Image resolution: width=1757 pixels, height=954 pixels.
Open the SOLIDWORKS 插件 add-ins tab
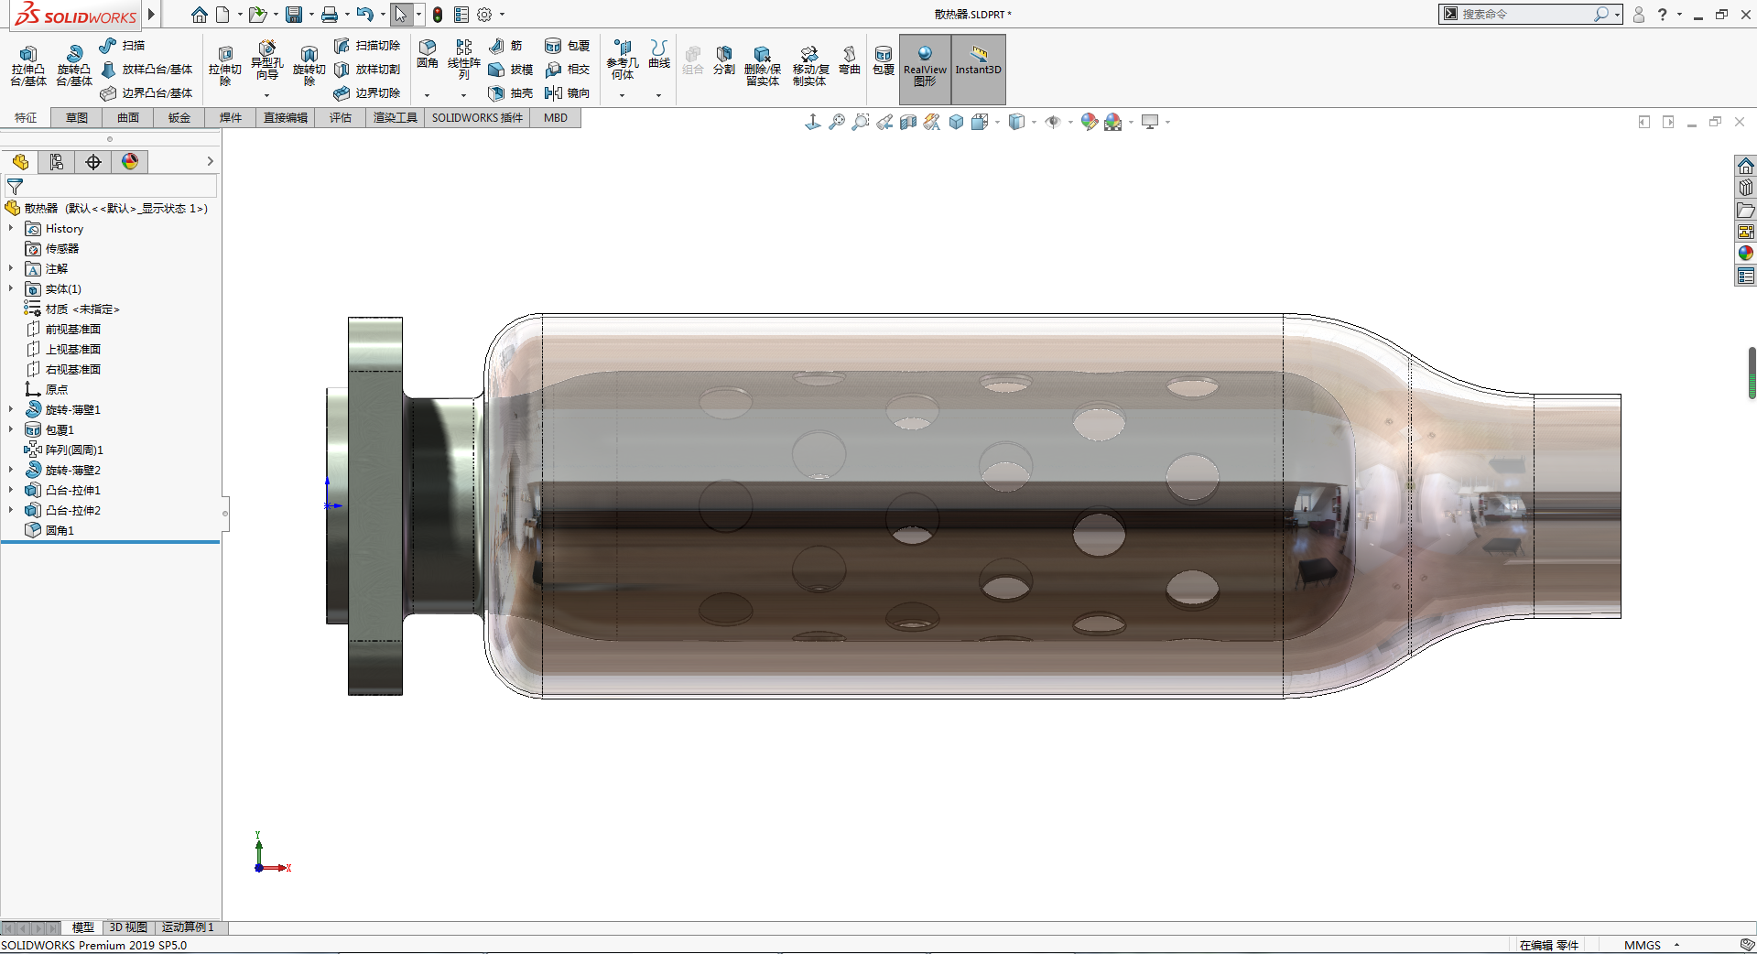(x=477, y=118)
